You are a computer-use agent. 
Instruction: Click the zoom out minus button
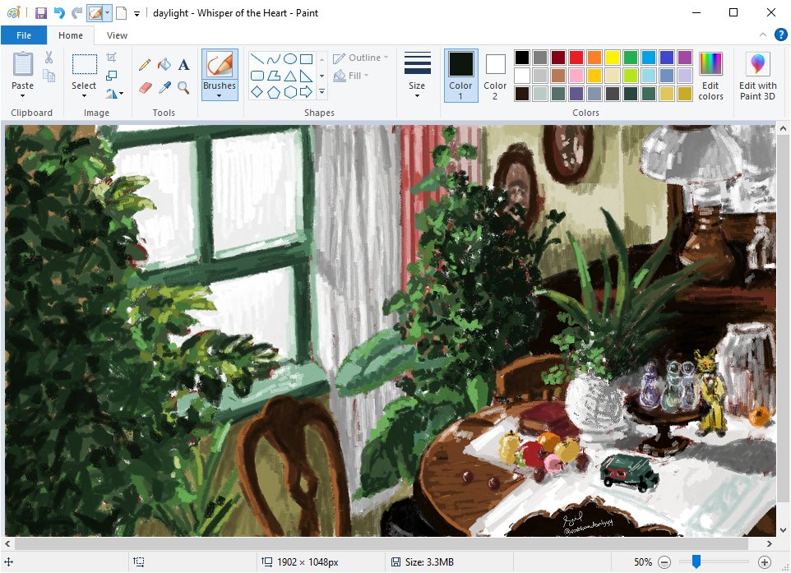click(665, 562)
